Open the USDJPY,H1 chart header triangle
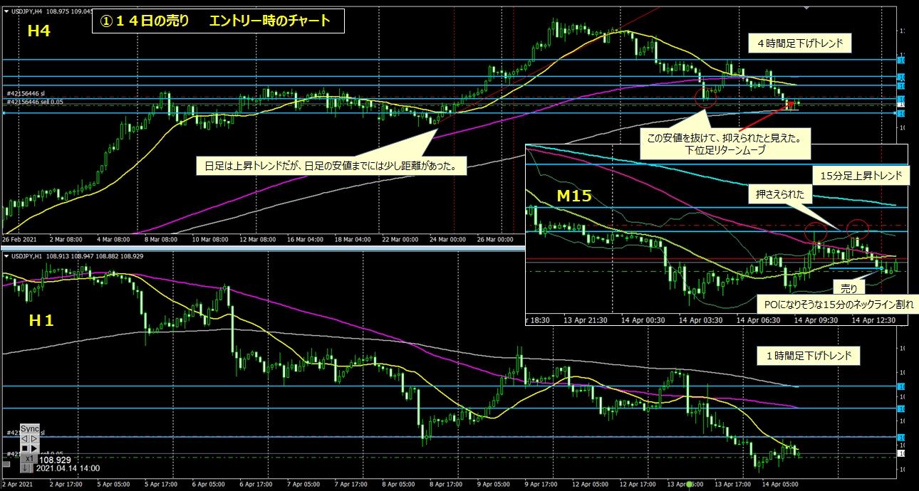This screenshot has height=491, width=919. coord(6,255)
